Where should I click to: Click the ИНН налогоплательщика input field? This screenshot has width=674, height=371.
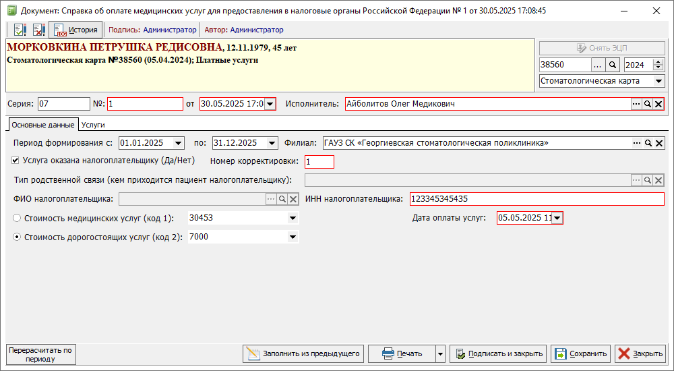536,199
